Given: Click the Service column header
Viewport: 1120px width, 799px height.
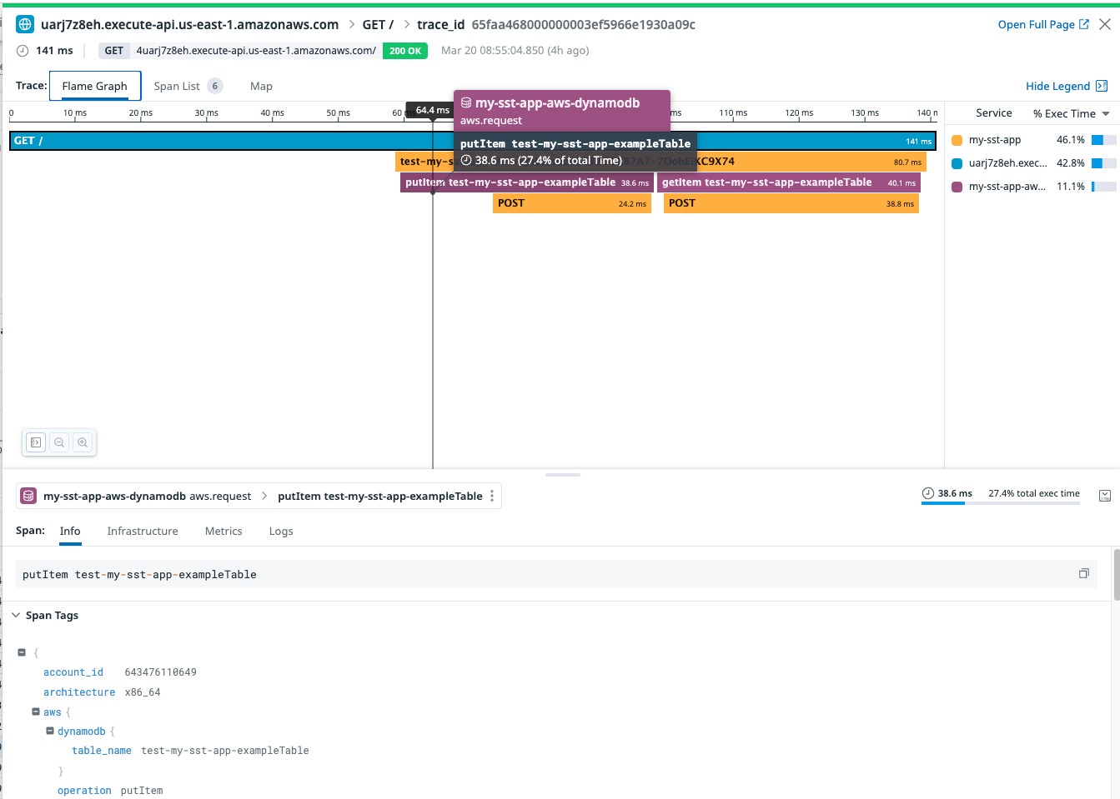Looking at the screenshot, I should (x=994, y=113).
